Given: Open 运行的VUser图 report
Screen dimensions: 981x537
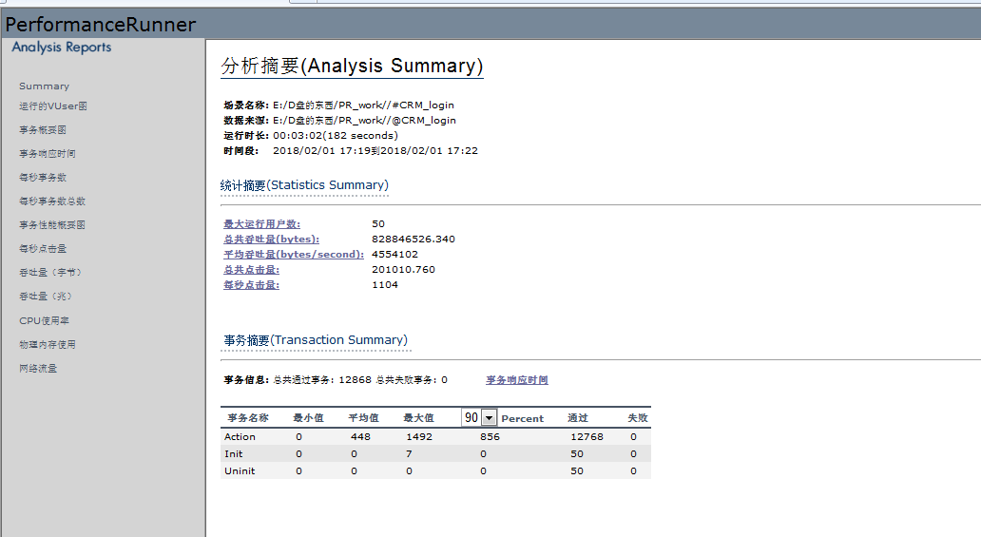Looking at the screenshot, I should [x=53, y=106].
